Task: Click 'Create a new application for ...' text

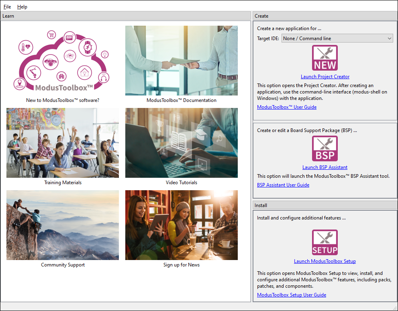Action: pyautogui.click(x=289, y=28)
